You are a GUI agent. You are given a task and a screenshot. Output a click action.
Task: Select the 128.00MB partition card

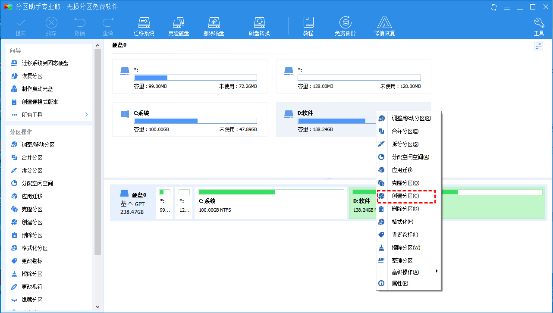353,76
